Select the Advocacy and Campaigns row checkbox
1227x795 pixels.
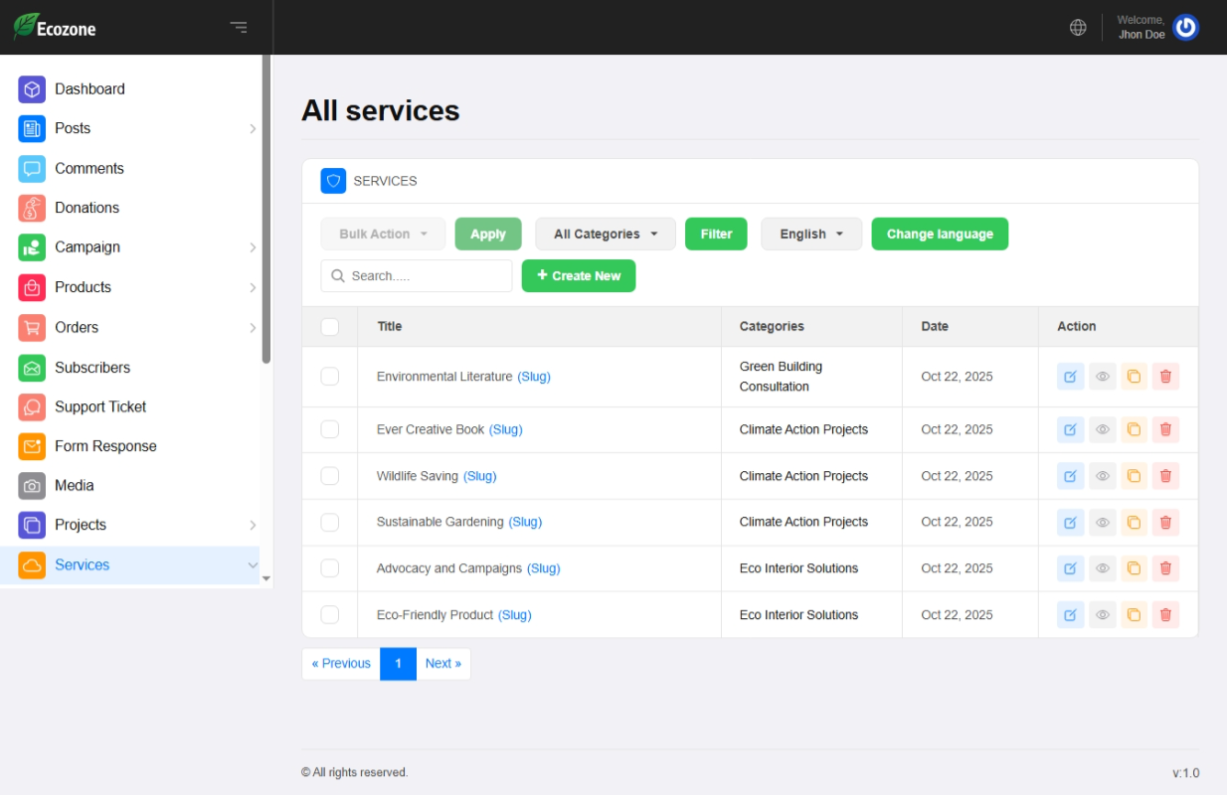tap(330, 568)
